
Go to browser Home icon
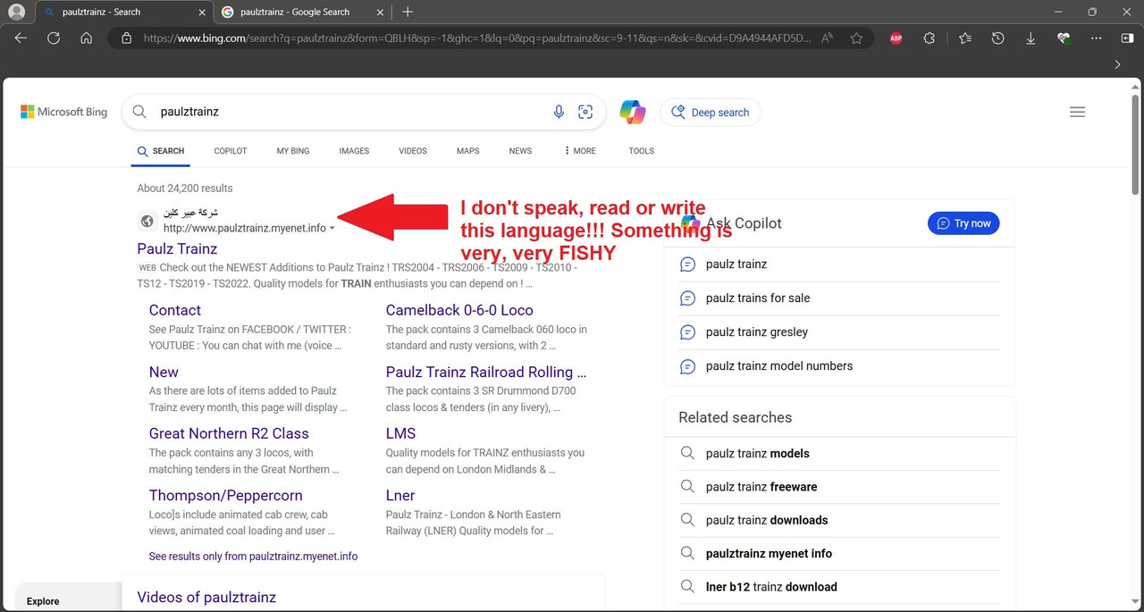[x=86, y=38]
